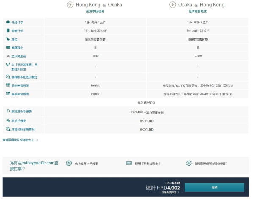
Task: Click the cancellation fee crossed-plane icon
Action: 8,120
